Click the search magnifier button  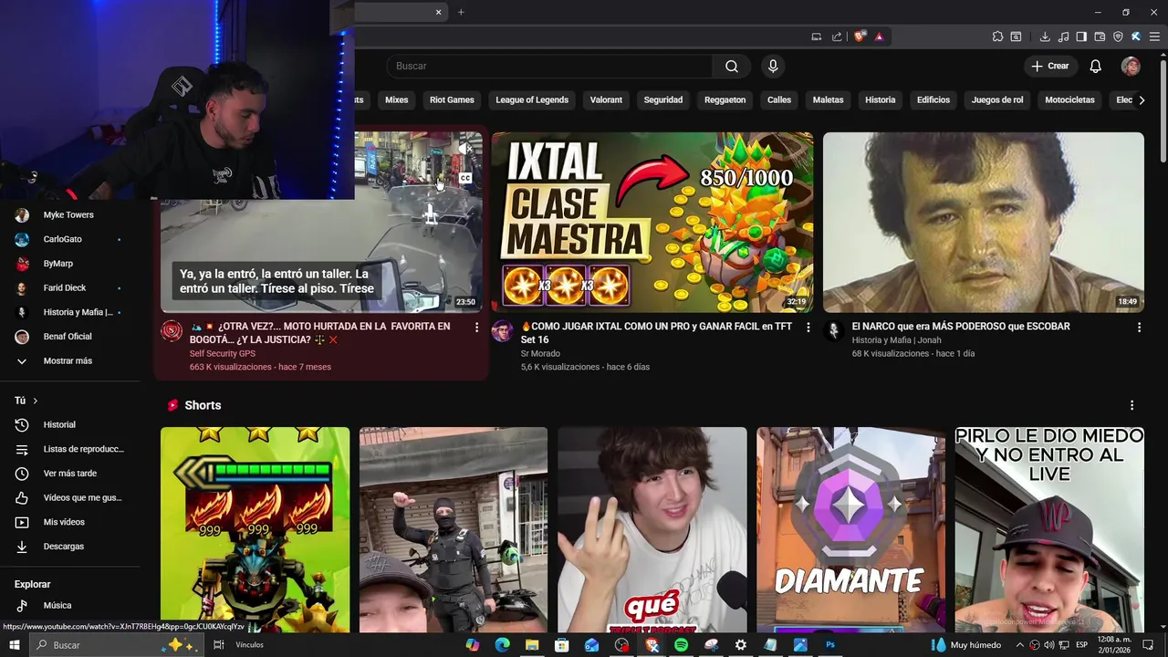tap(732, 66)
